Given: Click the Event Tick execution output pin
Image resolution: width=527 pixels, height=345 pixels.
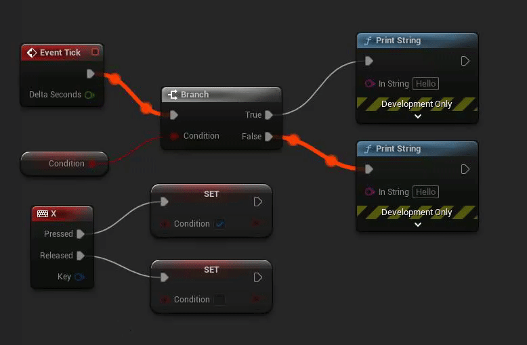Looking at the screenshot, I should (x=90, y=74).
